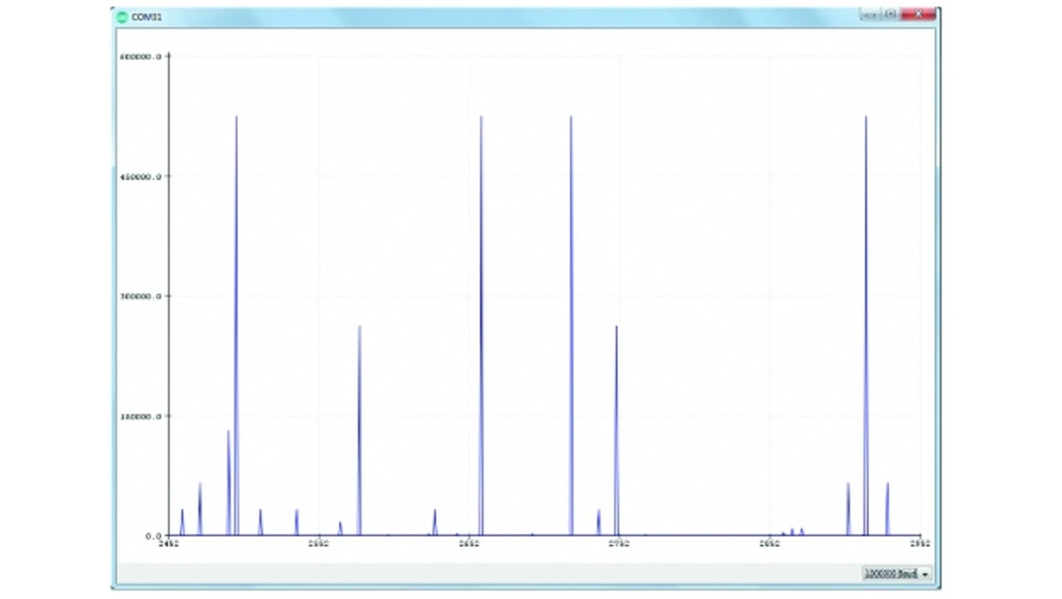Click the left one of two mid-height spikes
Screen dimensions: 1062x599
(x=359, y=328)
